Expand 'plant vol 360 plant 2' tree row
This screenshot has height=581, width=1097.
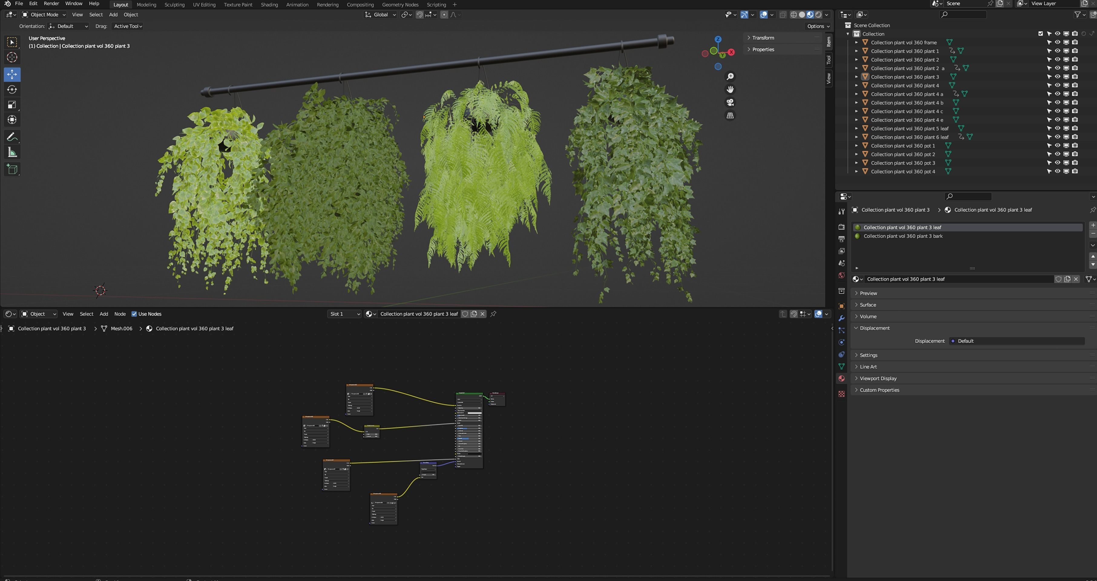856,60
